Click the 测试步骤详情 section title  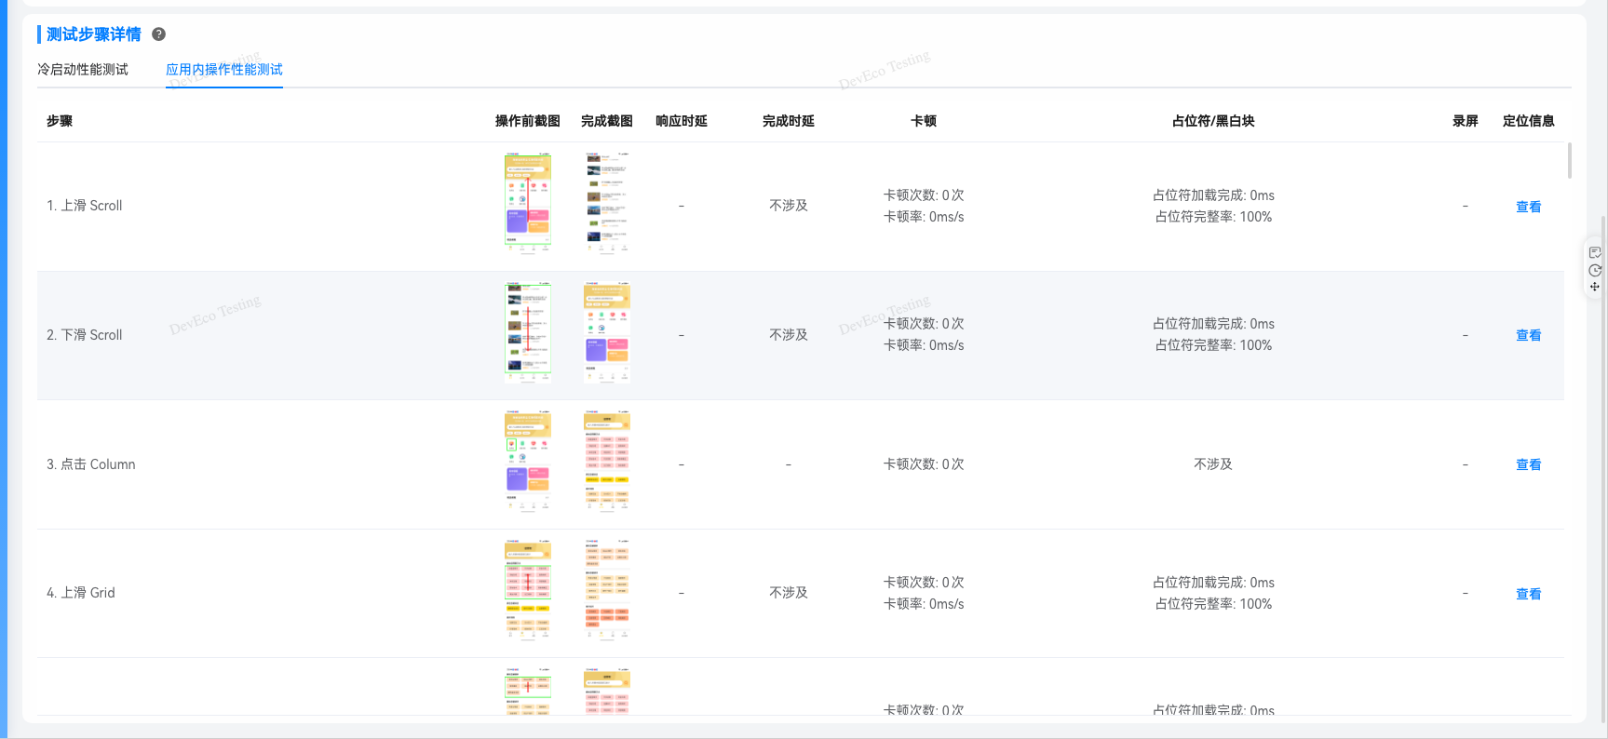[94, 34]
